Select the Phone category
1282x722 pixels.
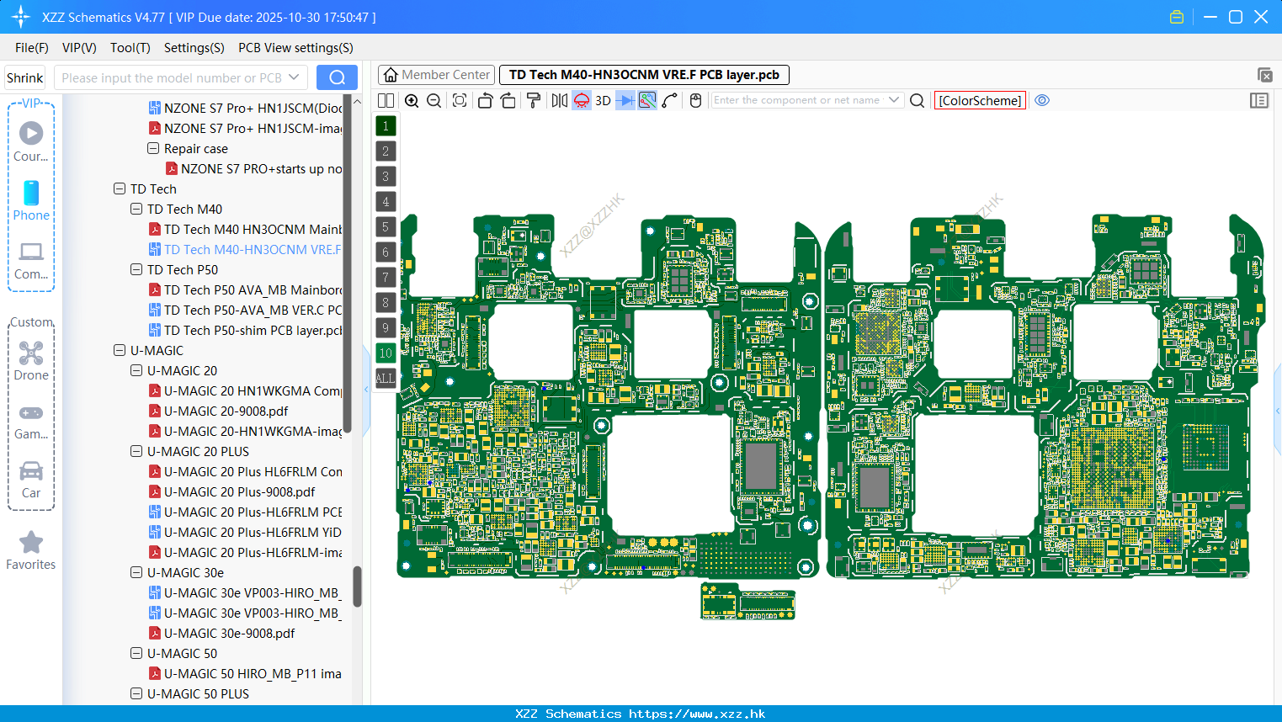coord(31,200)
